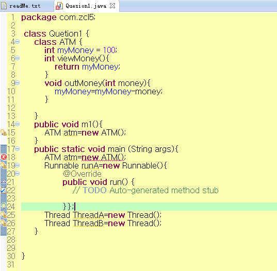Click the warning icon beside line 26
This screenshot has height=271, width=277.
(x=4, y=223)
